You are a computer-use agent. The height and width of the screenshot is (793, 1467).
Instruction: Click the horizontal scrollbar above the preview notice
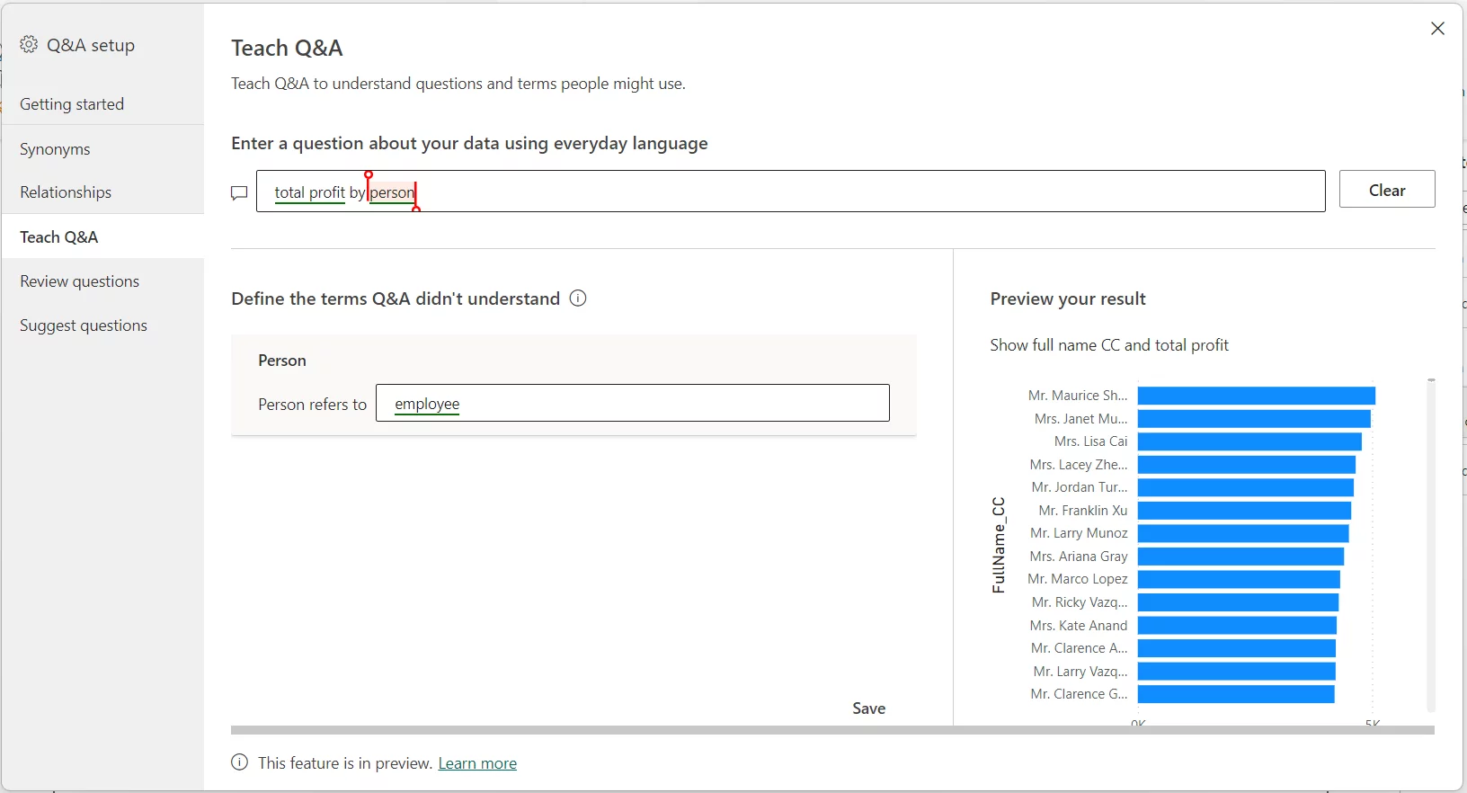[x=831, y=730]
